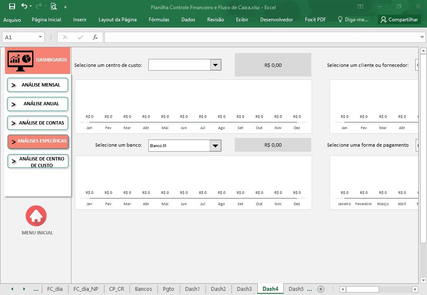Open the banco dropdown arrow
Viewport: 427px width, 295px height.
(216, 146)
